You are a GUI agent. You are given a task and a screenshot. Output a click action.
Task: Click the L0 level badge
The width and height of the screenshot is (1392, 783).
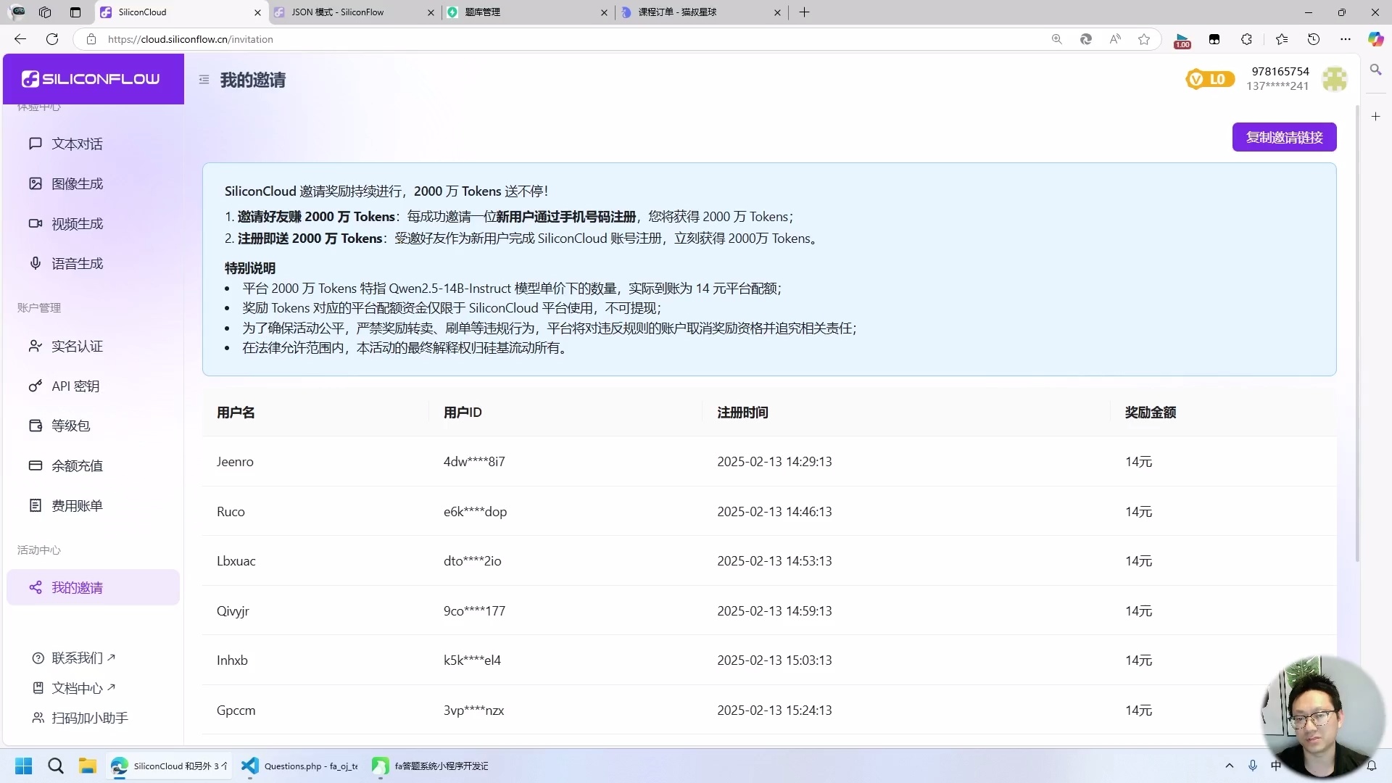pos(1209,79)
